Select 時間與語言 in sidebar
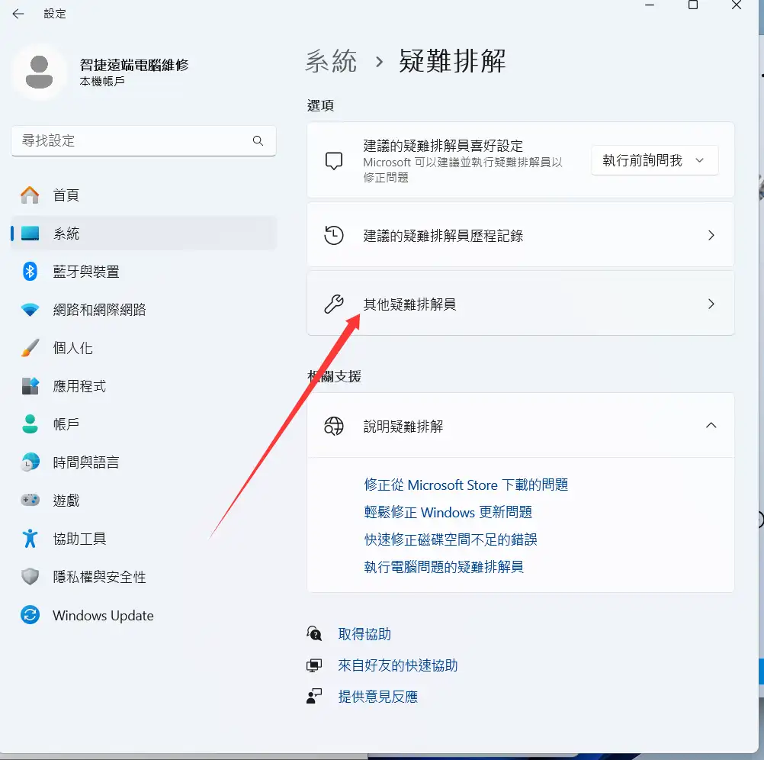 pos(85,462)
